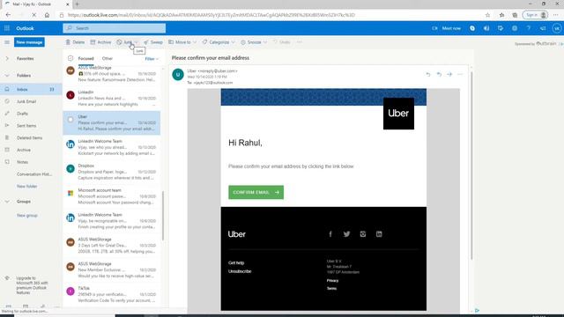Create a New folder link

(x=27, y=186)
